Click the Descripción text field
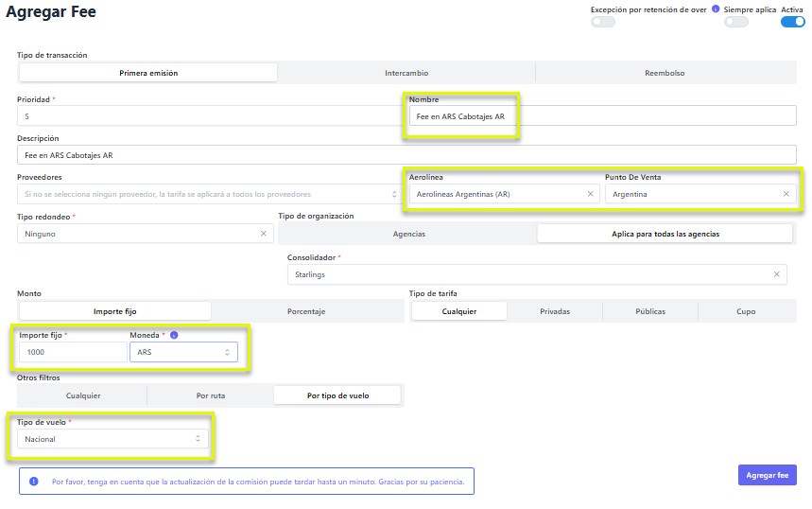Image resolution: width=812 pixels, height=509 pixels. pyautogui.click(x=406, y=154)
